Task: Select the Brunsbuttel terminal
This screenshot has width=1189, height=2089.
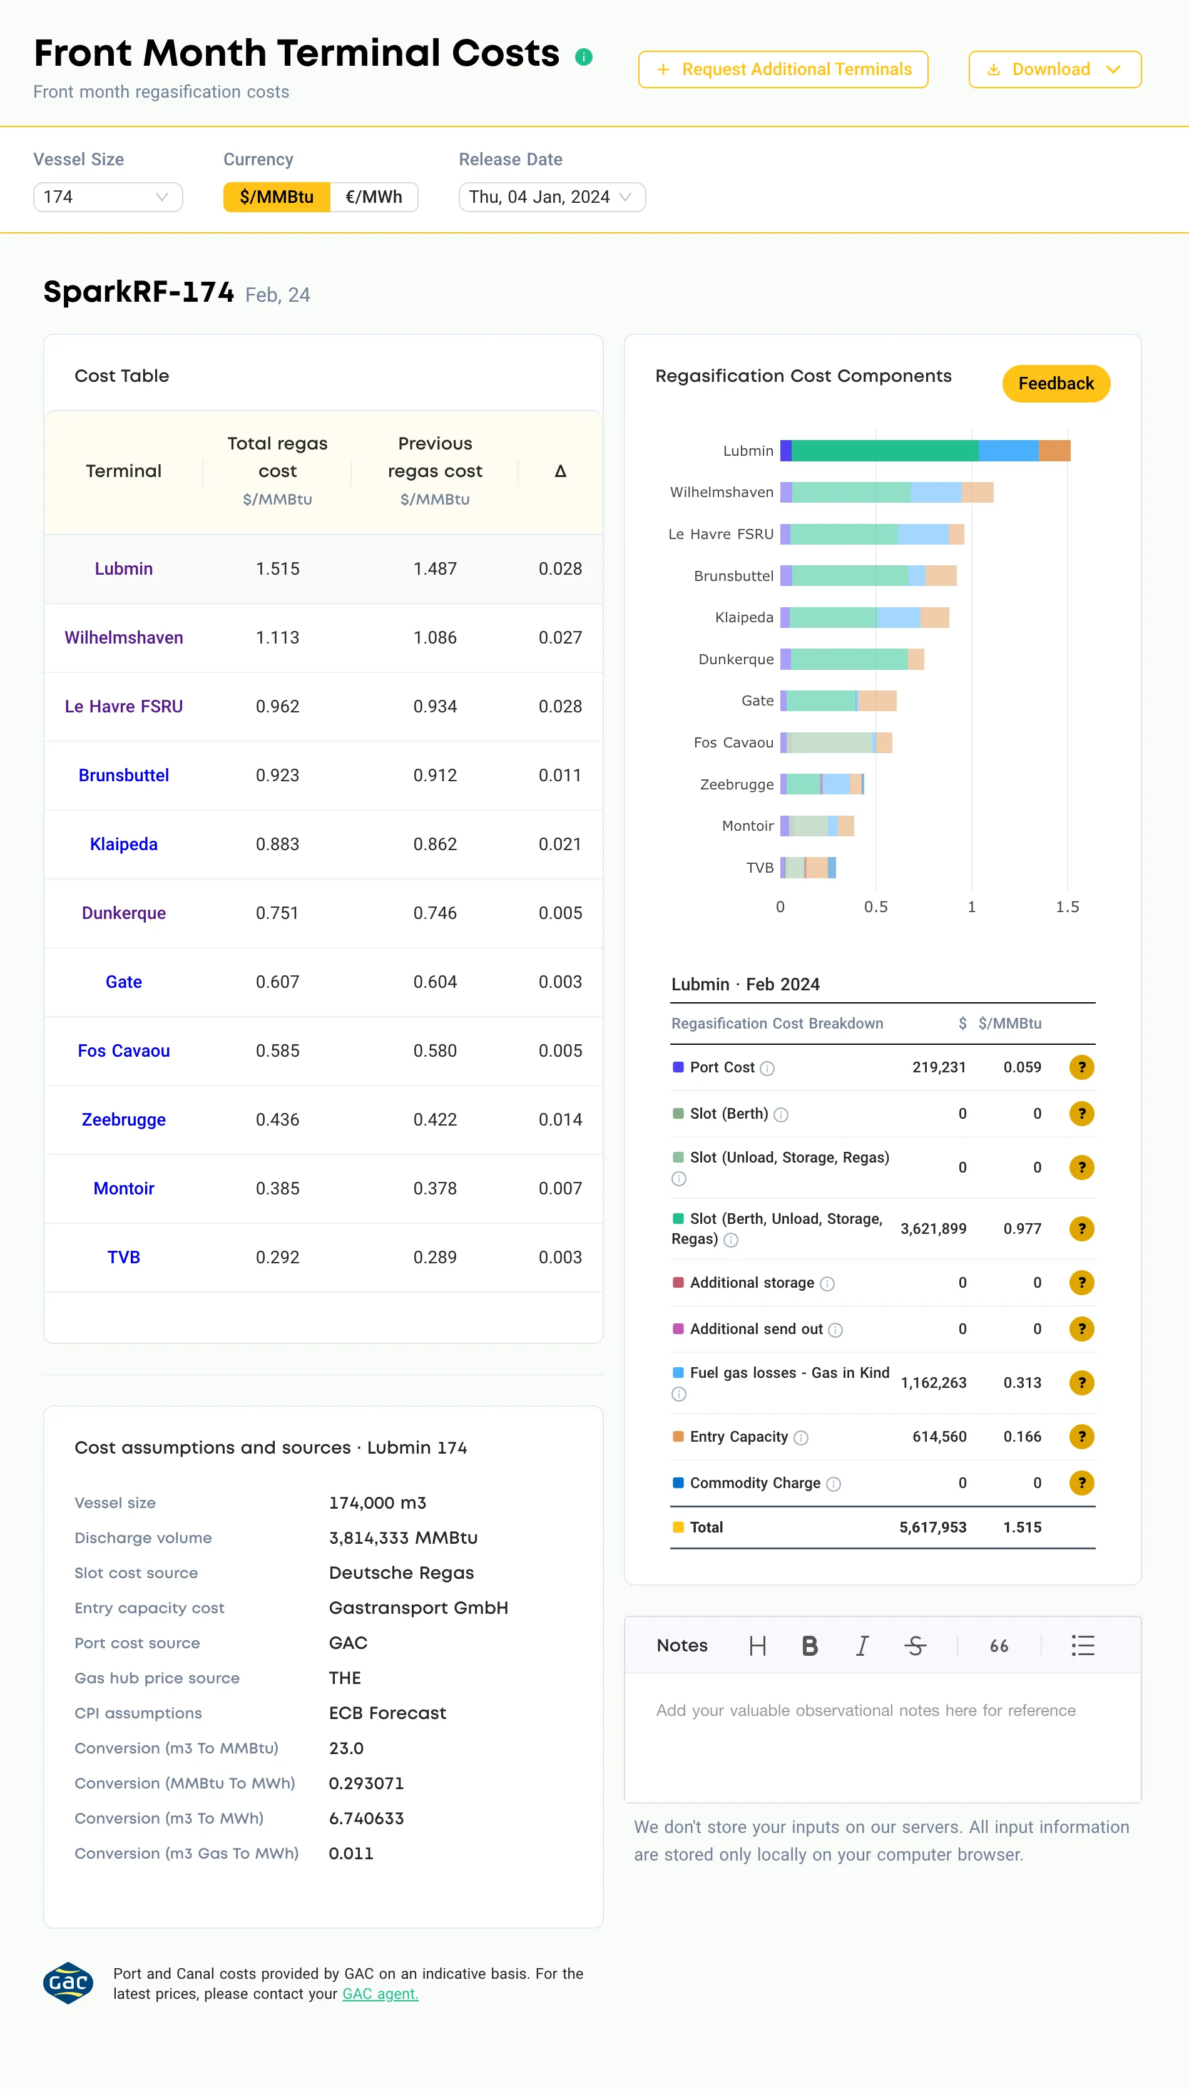Action: click(124, 775)
